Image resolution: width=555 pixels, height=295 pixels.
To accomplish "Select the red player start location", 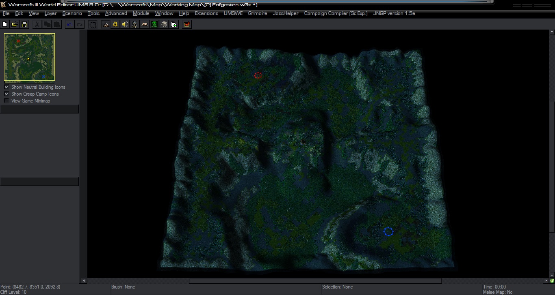I will click(x=258, y=75).
